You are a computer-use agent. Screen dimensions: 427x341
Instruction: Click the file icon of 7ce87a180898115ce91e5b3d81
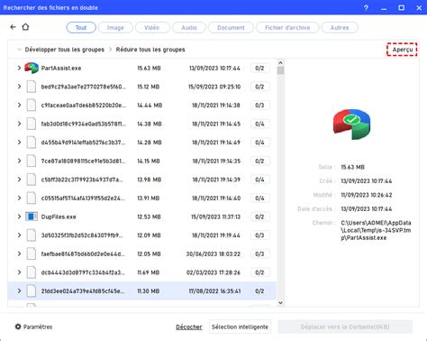tap(32, 161)
